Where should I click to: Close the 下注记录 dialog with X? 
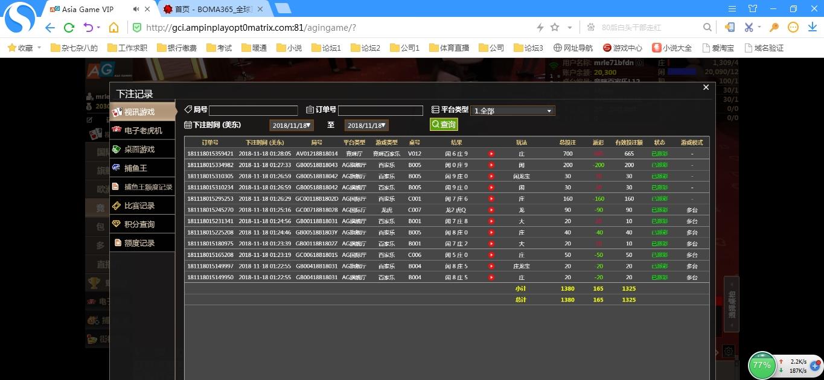[706, 87]
